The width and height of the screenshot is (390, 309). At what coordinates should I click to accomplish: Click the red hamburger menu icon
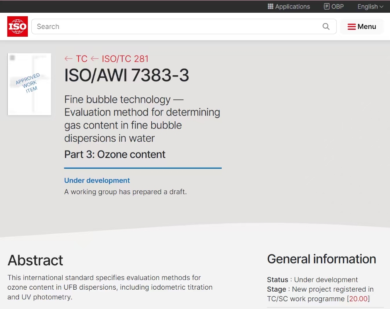pos(351,27)
